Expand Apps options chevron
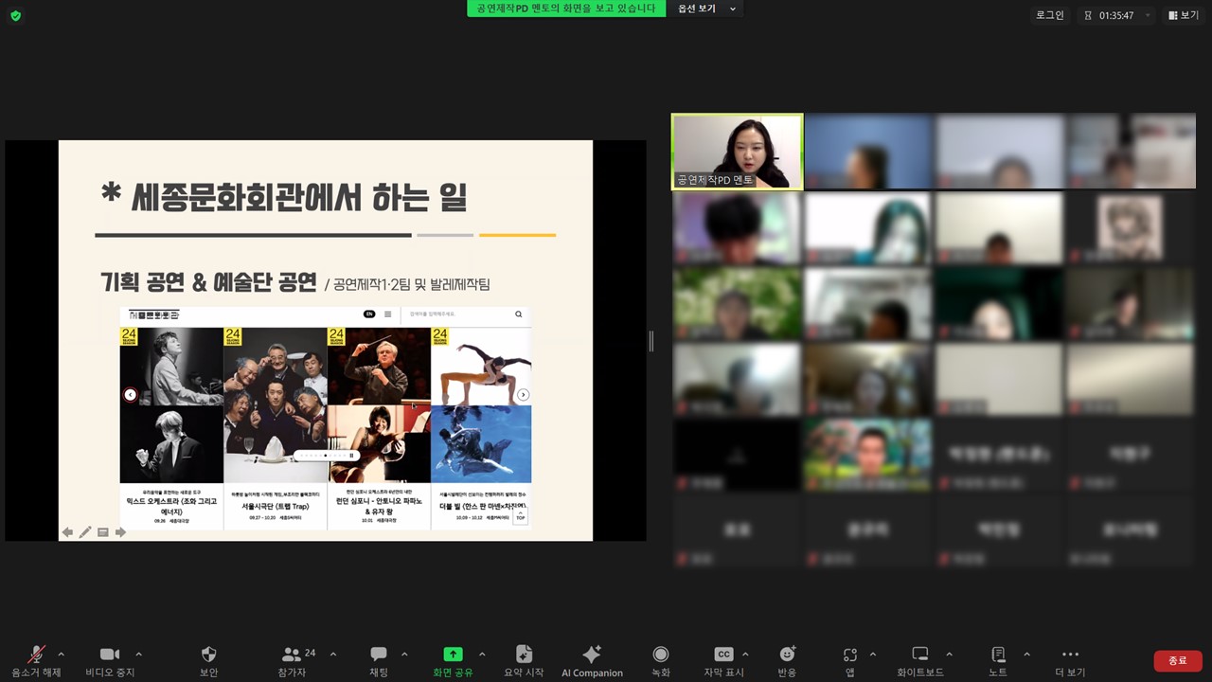 [872, 654]
